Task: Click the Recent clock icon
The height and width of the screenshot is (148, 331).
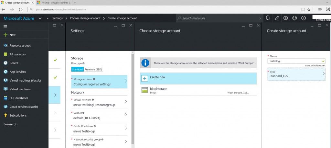Action: 6,63
